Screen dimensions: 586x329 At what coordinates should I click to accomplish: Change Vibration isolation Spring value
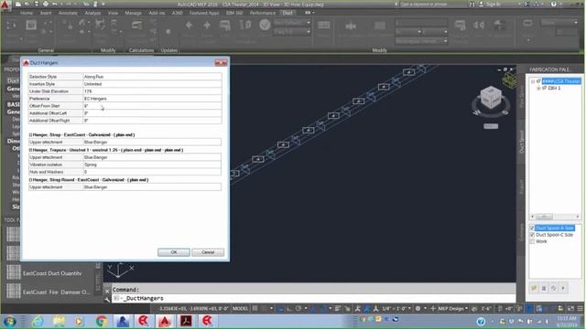coord(152,164)
